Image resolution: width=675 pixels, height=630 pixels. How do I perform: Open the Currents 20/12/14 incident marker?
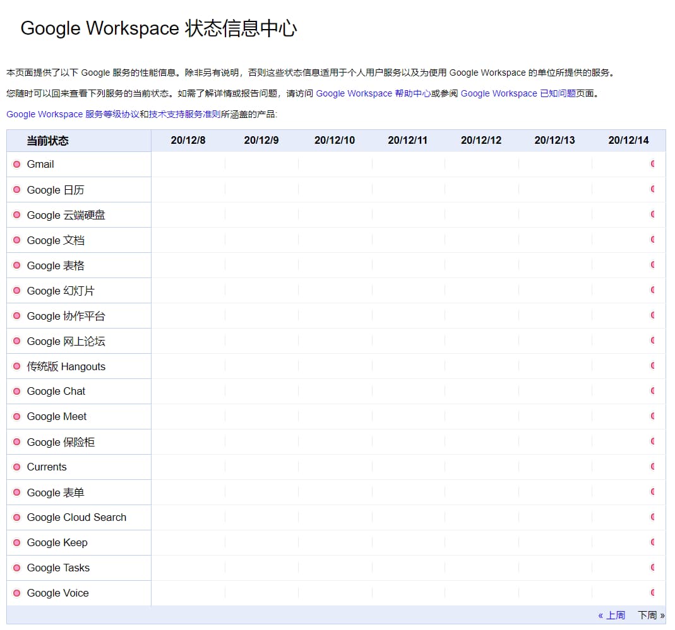click(653, 466)
